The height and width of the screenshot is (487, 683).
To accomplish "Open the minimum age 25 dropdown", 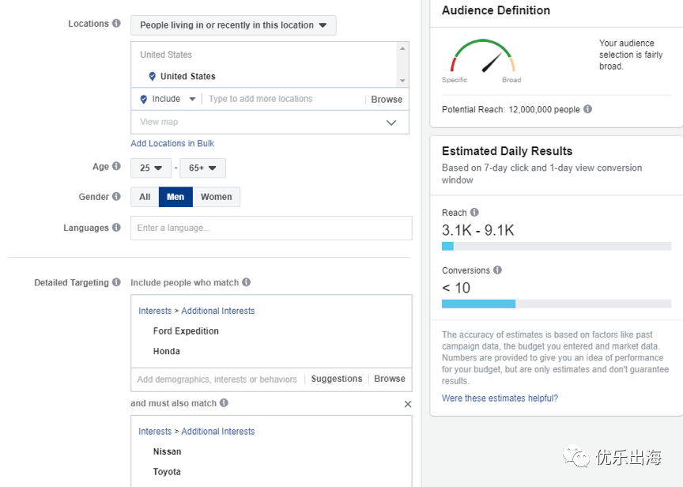I will point(151,168).
